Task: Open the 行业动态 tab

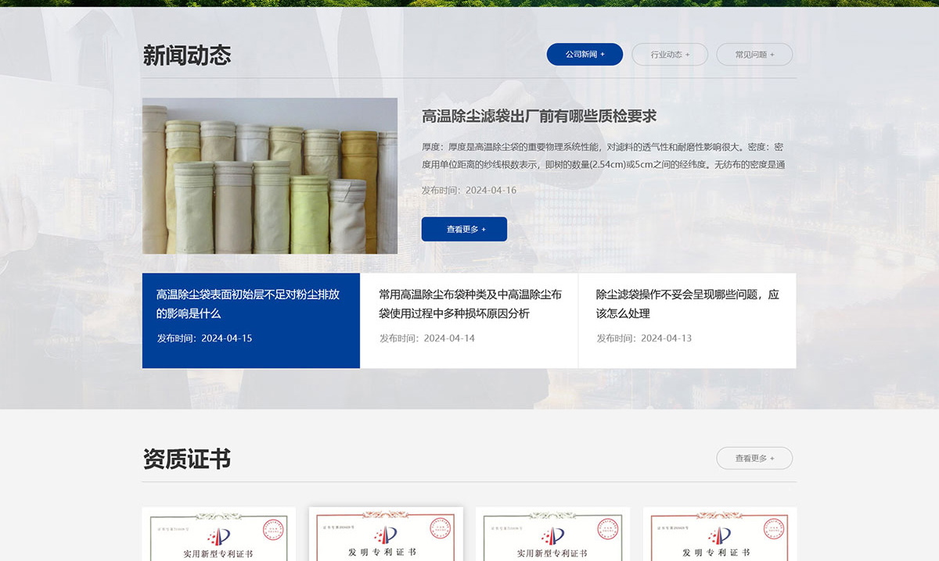Action: click(x=670, y=55)
